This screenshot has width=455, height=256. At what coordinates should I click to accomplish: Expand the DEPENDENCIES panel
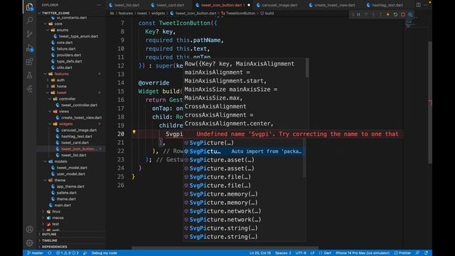point(54,247)
